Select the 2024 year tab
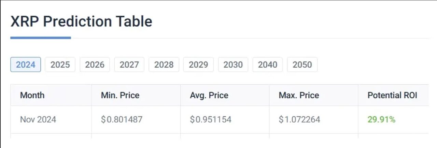Viewport: 437px width, 148px height. coord(26,65)
